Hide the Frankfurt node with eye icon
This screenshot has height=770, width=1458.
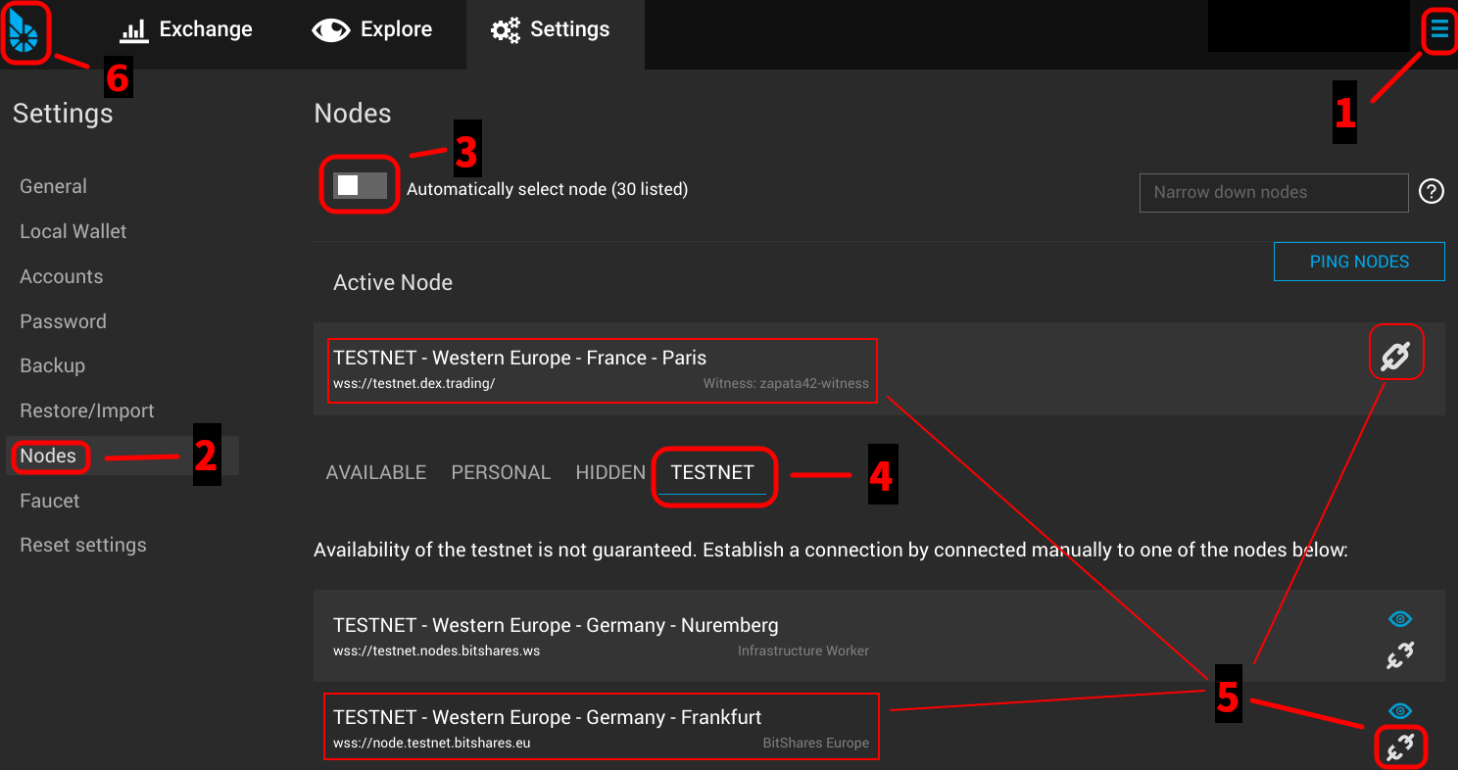[1400, 711]
